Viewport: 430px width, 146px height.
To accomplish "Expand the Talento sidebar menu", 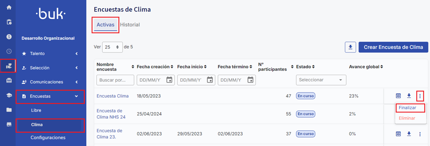I will click(50, 54).
